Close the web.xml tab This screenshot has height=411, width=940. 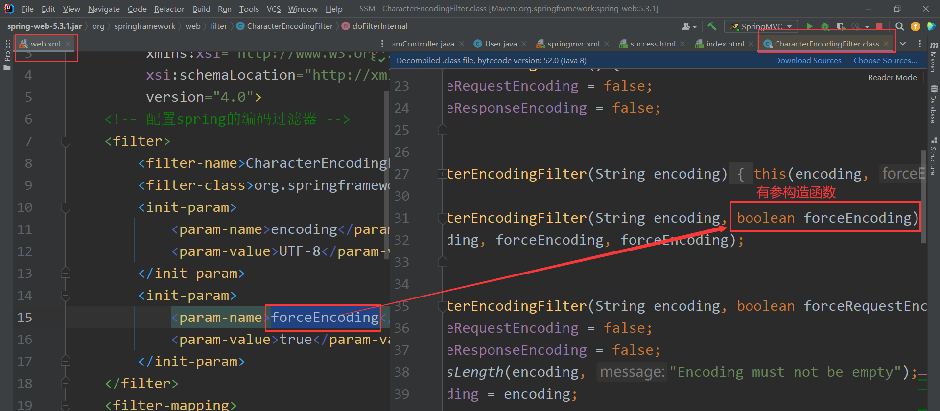(x=68, y=44)
